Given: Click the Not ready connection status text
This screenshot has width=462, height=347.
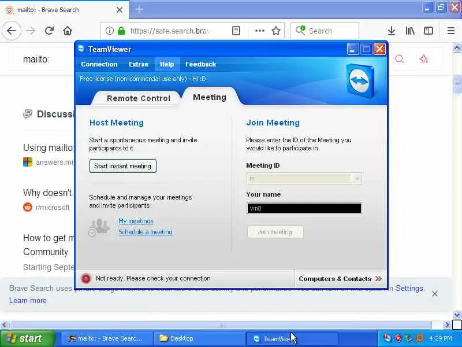Looking at the screenshot, I should pyautogui.click(x=153, y=278).
